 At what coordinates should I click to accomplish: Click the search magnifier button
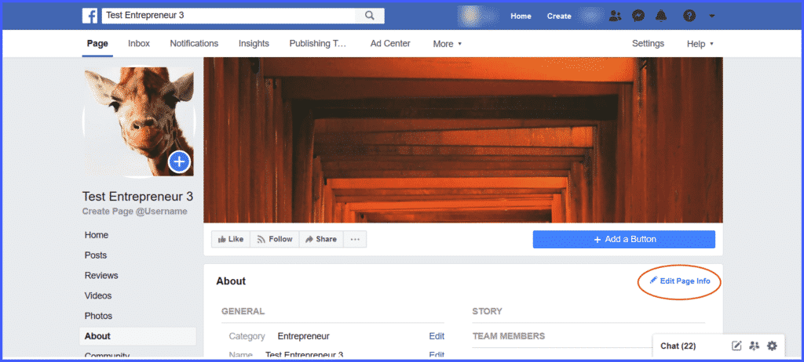[x=369, y=16]
